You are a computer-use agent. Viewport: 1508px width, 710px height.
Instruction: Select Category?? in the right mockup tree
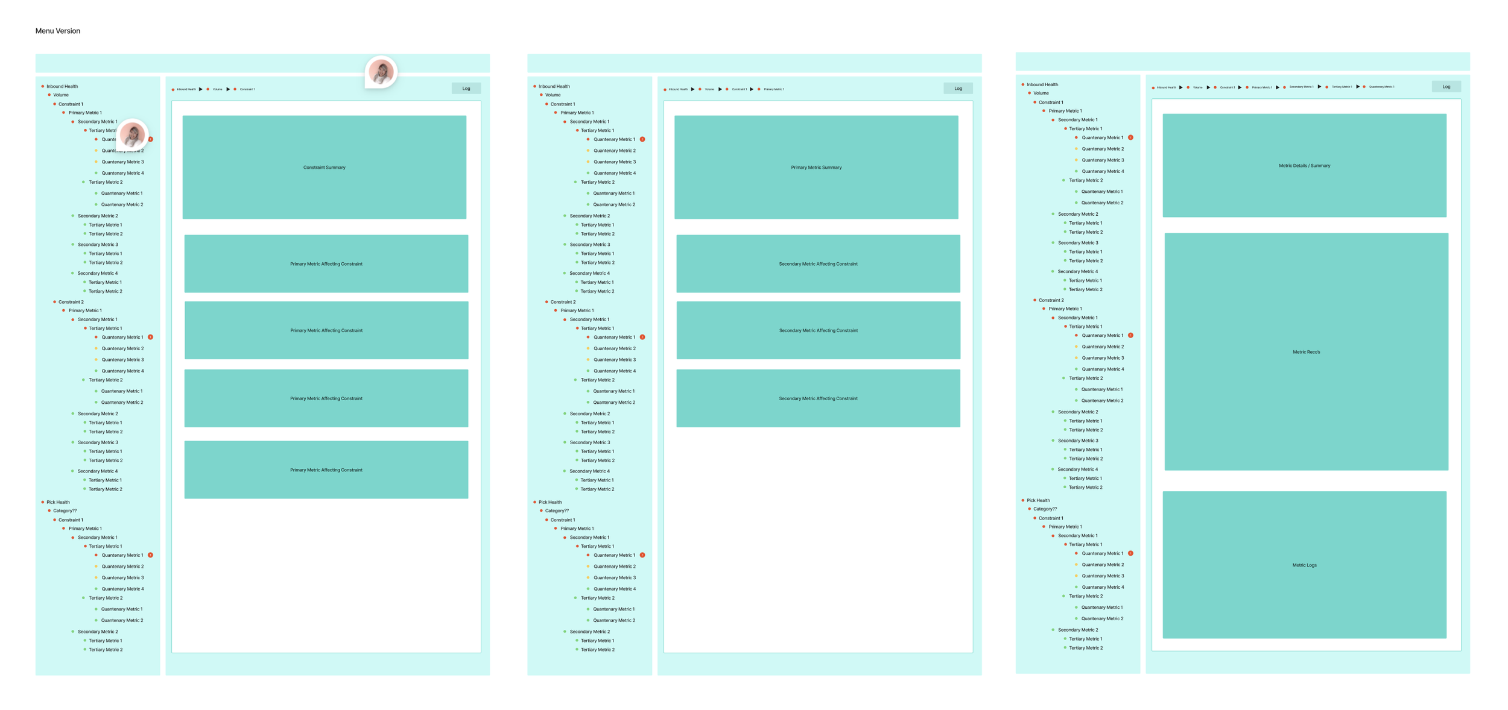point(1045,509)
